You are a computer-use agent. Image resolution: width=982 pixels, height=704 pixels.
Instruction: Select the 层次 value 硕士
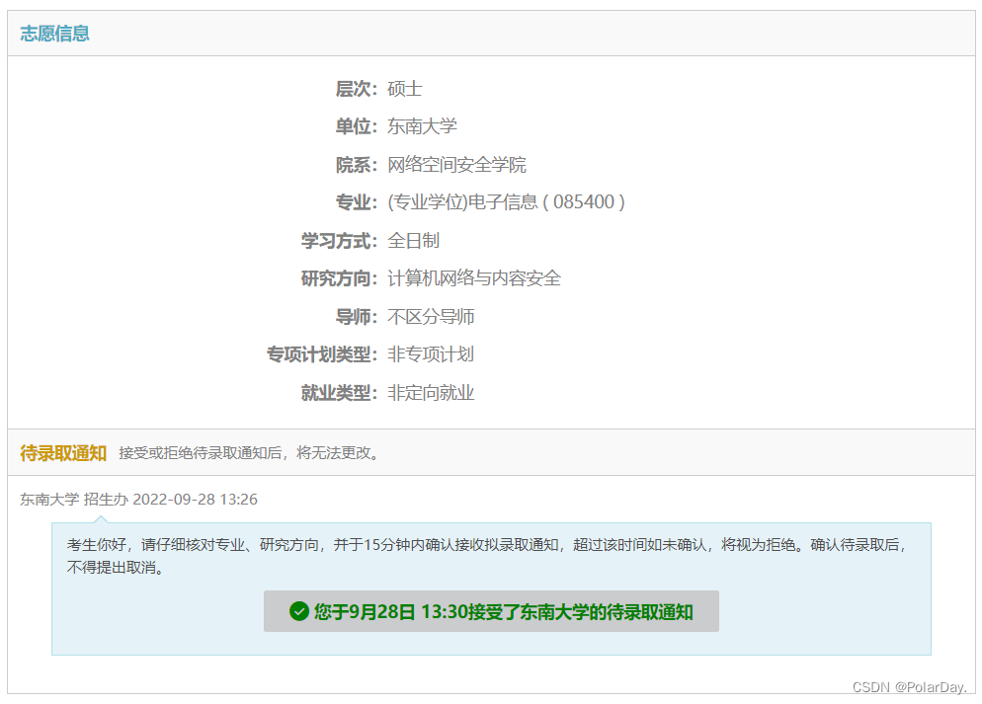[x=405, y=89]
